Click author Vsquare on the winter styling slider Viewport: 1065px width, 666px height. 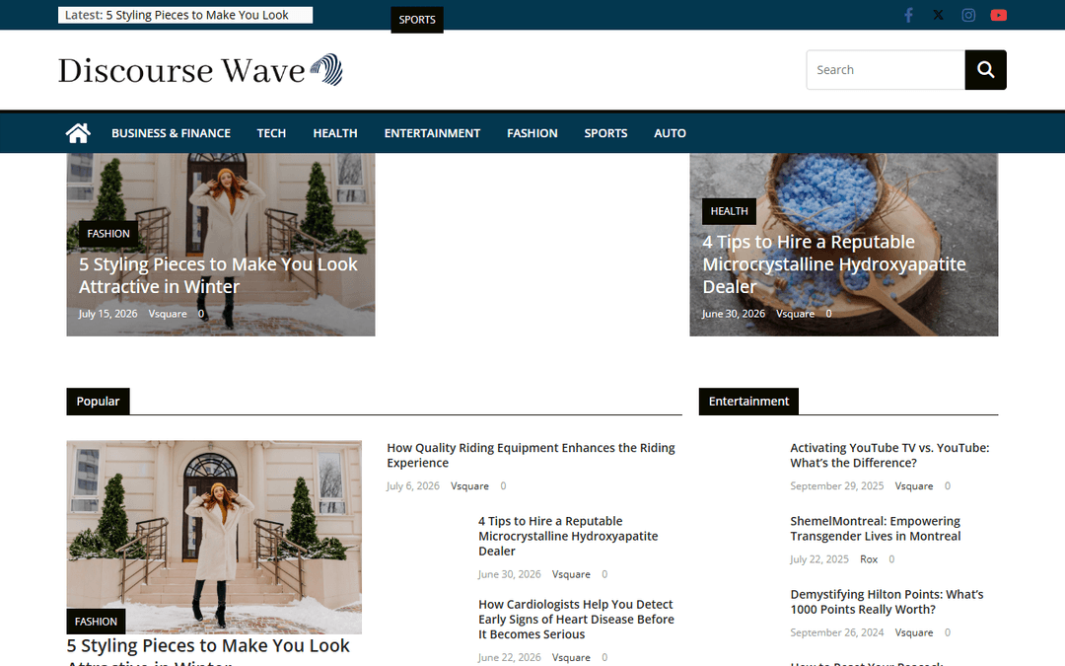click(x=168, y=314)
